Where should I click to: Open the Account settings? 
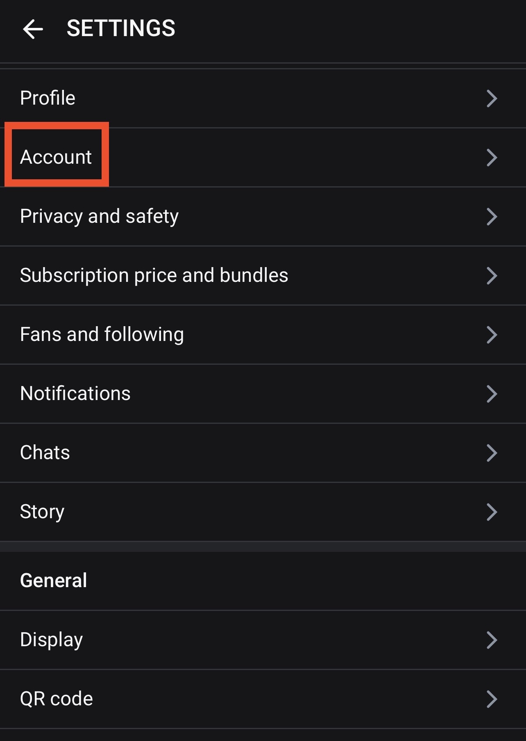point(56,157)
